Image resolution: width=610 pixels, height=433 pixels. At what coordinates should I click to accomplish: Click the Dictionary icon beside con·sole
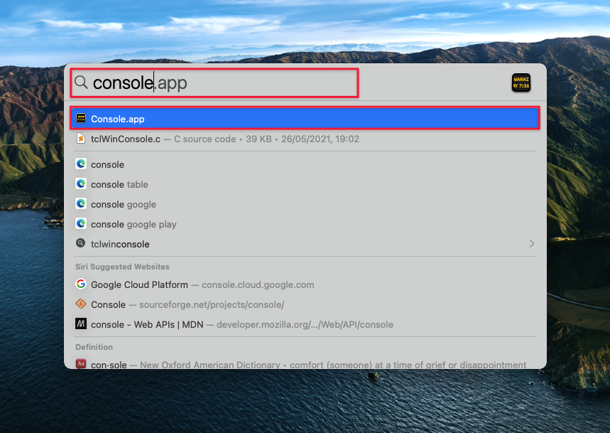pos(81,364)
